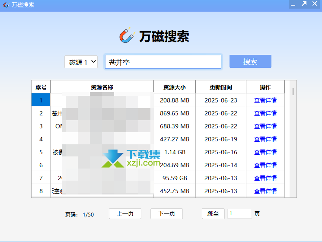322x242 pixels.
Task: Select row number 8 cell
Action: coord(41,191)
